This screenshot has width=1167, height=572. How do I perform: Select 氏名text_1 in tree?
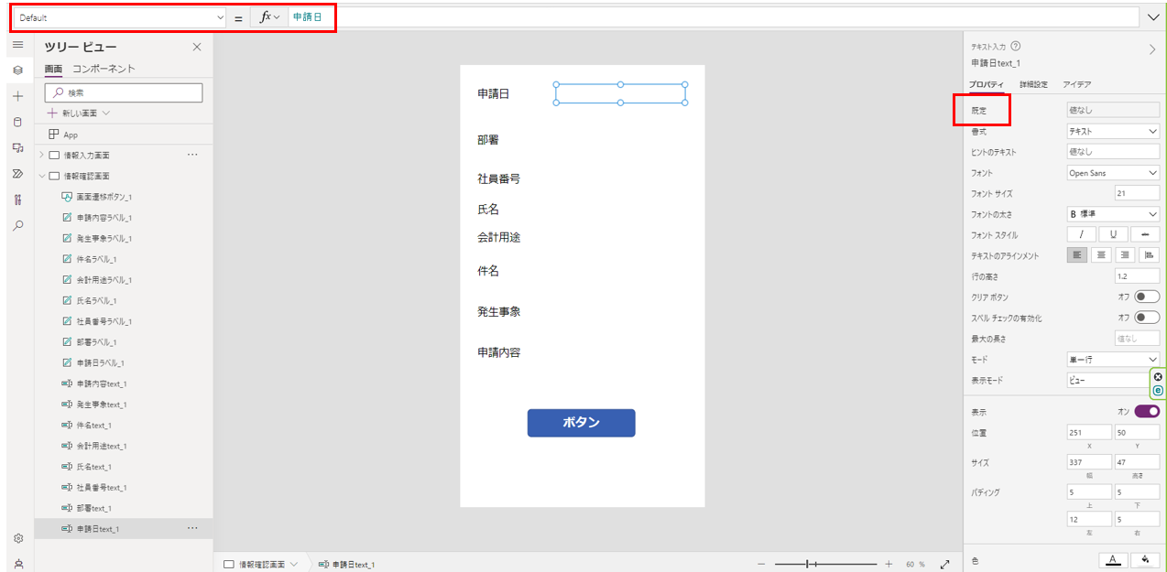(x=93, y=467)
